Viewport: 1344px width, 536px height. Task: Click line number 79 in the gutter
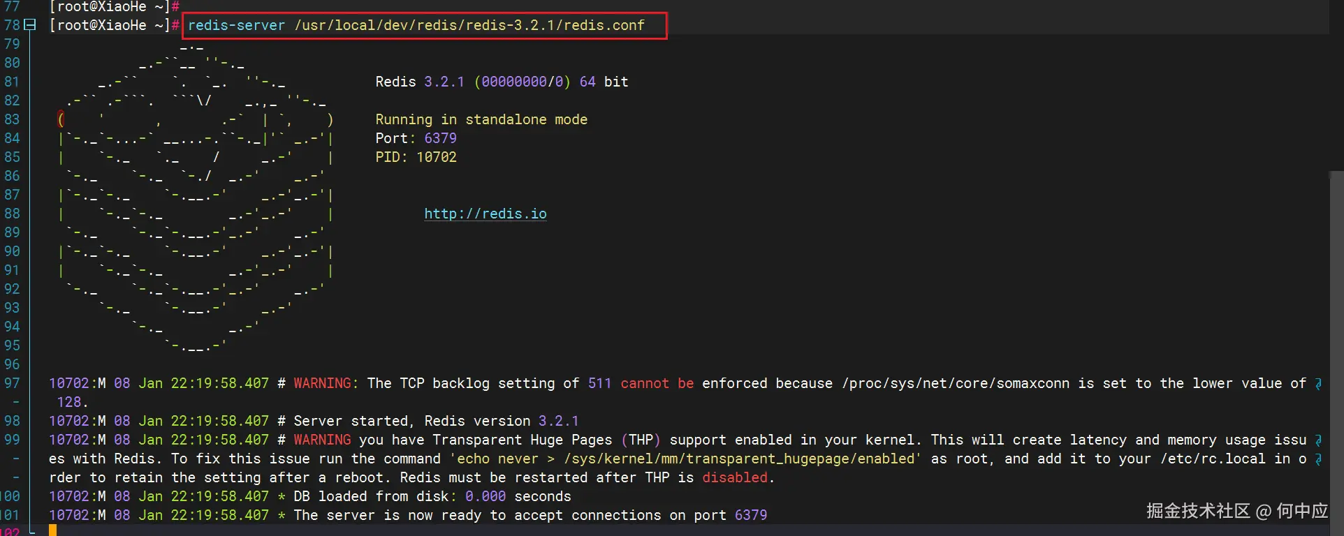click(12, 44)
